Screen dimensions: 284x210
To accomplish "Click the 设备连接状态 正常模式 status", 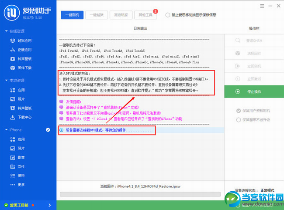I will [254, 190].
